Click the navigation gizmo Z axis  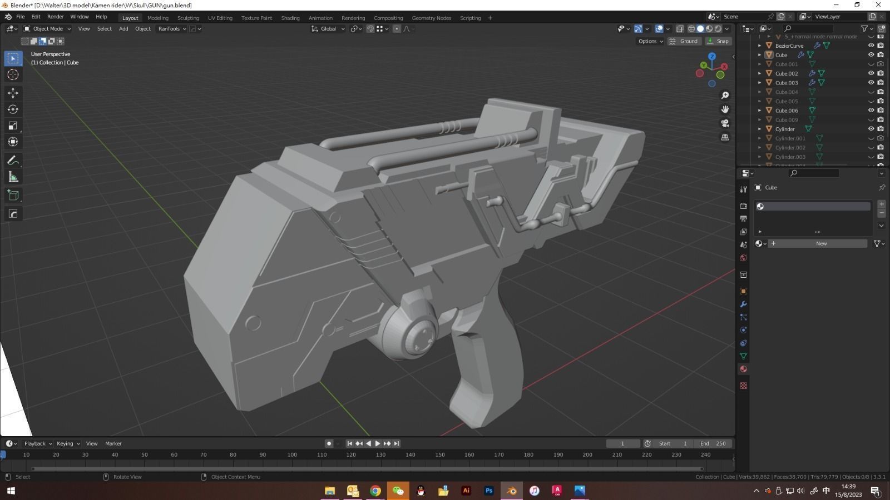click(x=712, y=57)
